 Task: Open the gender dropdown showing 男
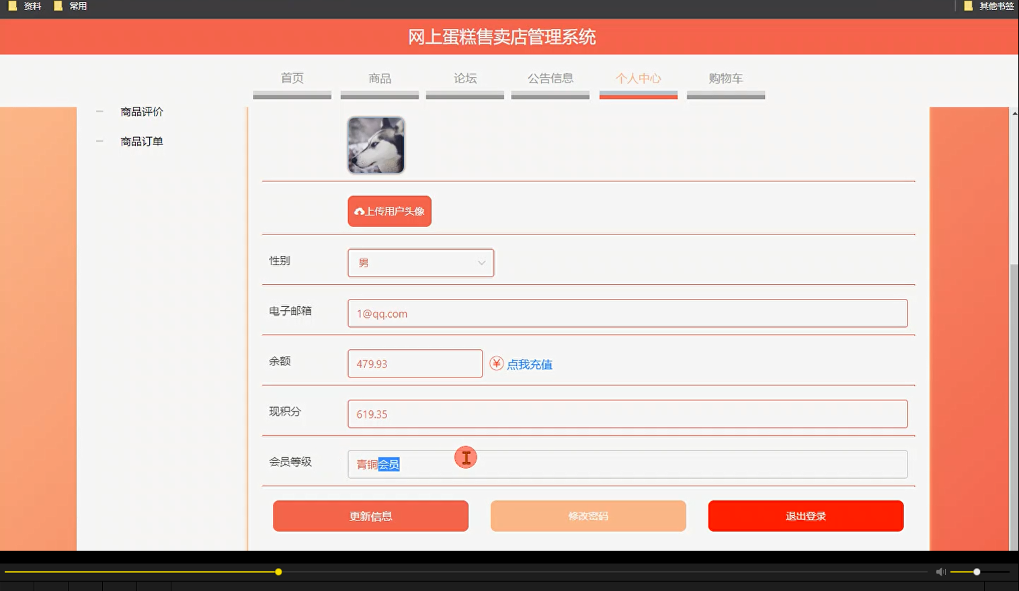tap(421, 263)
